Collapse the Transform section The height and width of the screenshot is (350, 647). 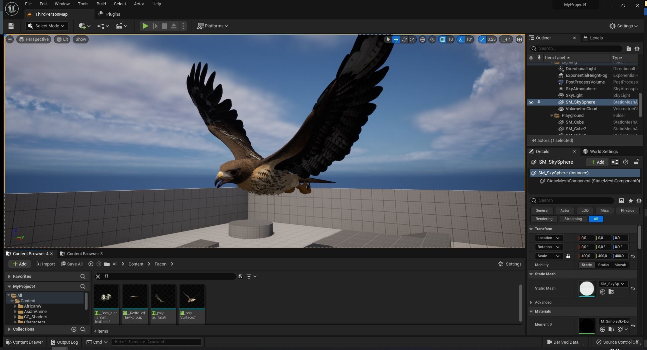[531, 229]
